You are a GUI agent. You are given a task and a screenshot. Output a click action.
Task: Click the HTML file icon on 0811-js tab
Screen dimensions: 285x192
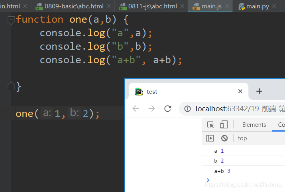click(123, 6)
